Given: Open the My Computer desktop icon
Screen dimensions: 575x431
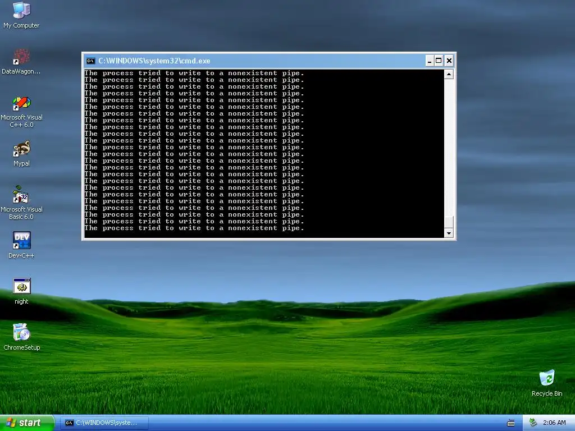Looking at the screenshot, I should 21,15.
